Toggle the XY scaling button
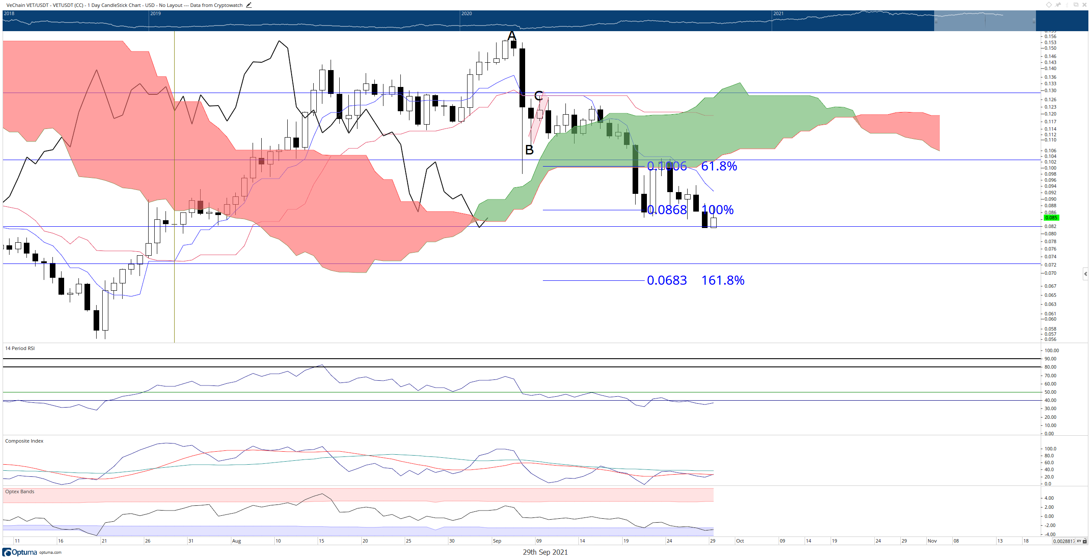1091x559 pixels. tap(1079, 541)
